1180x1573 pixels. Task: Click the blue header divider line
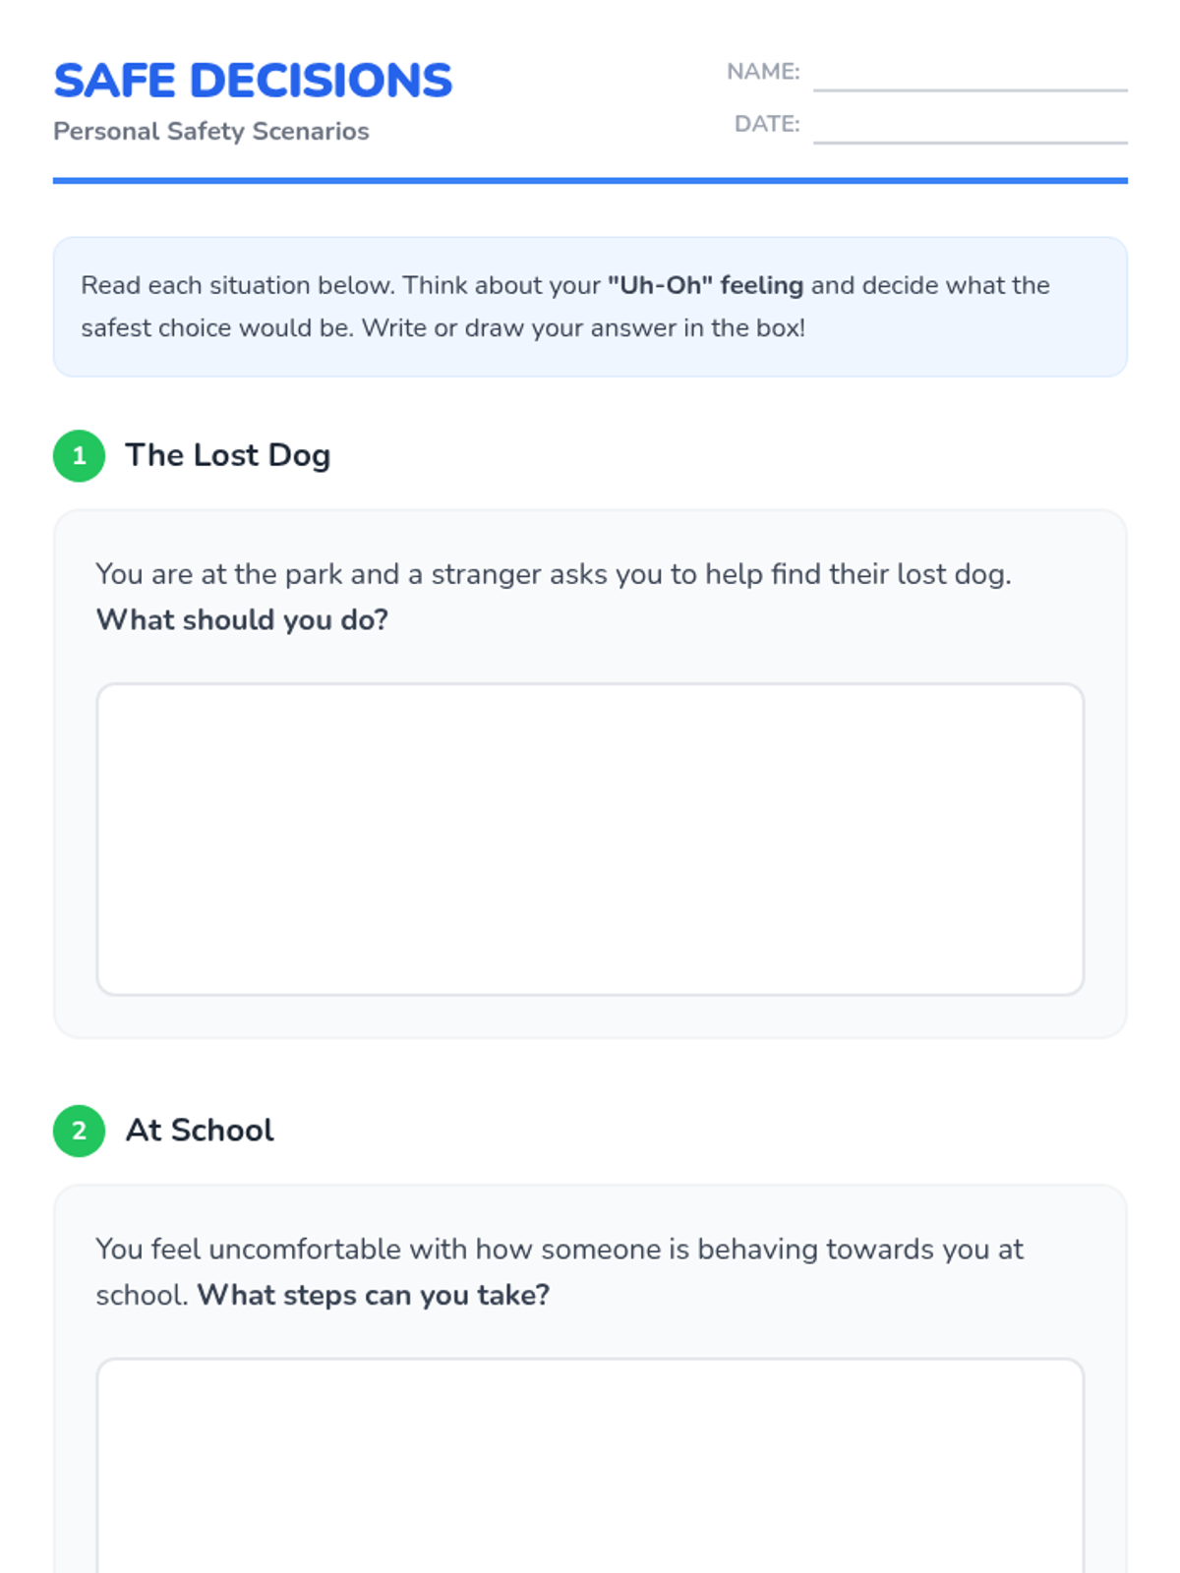coord(590,181)
